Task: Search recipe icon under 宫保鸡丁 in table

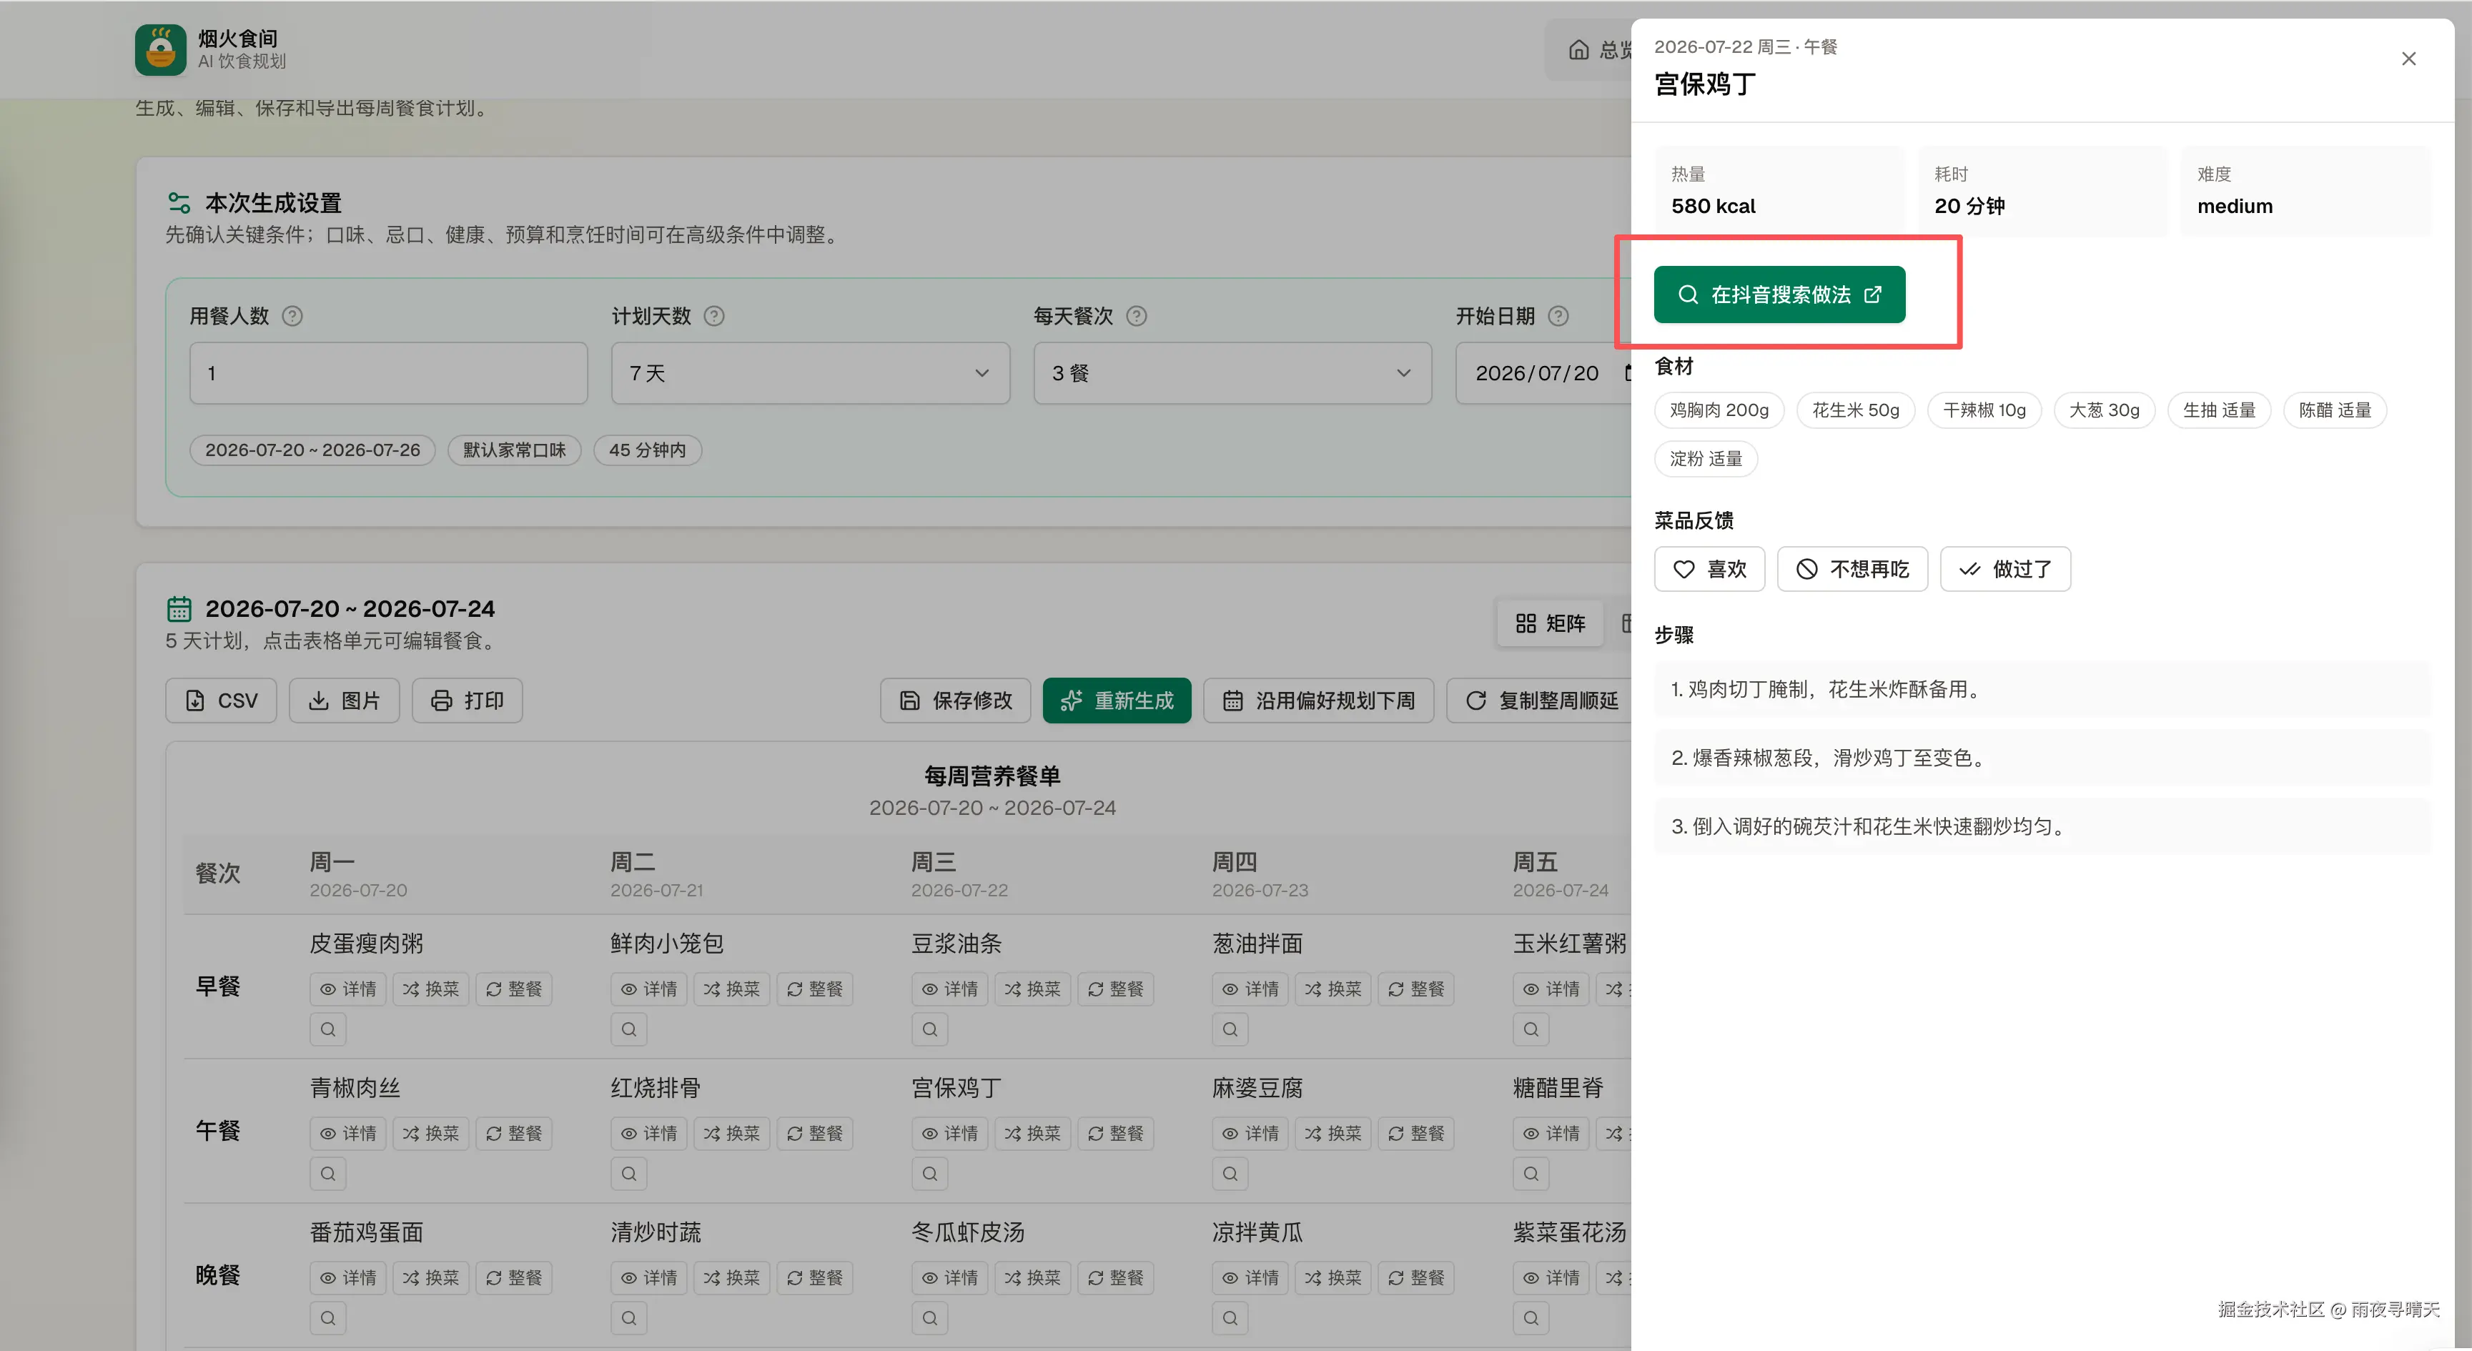Action: pyautogui.click(x=930, y=1174)
